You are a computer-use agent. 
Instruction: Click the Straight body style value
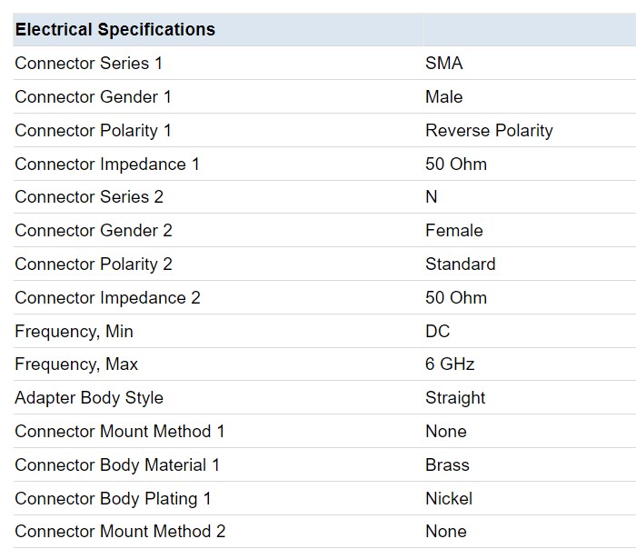coord(455,398)
